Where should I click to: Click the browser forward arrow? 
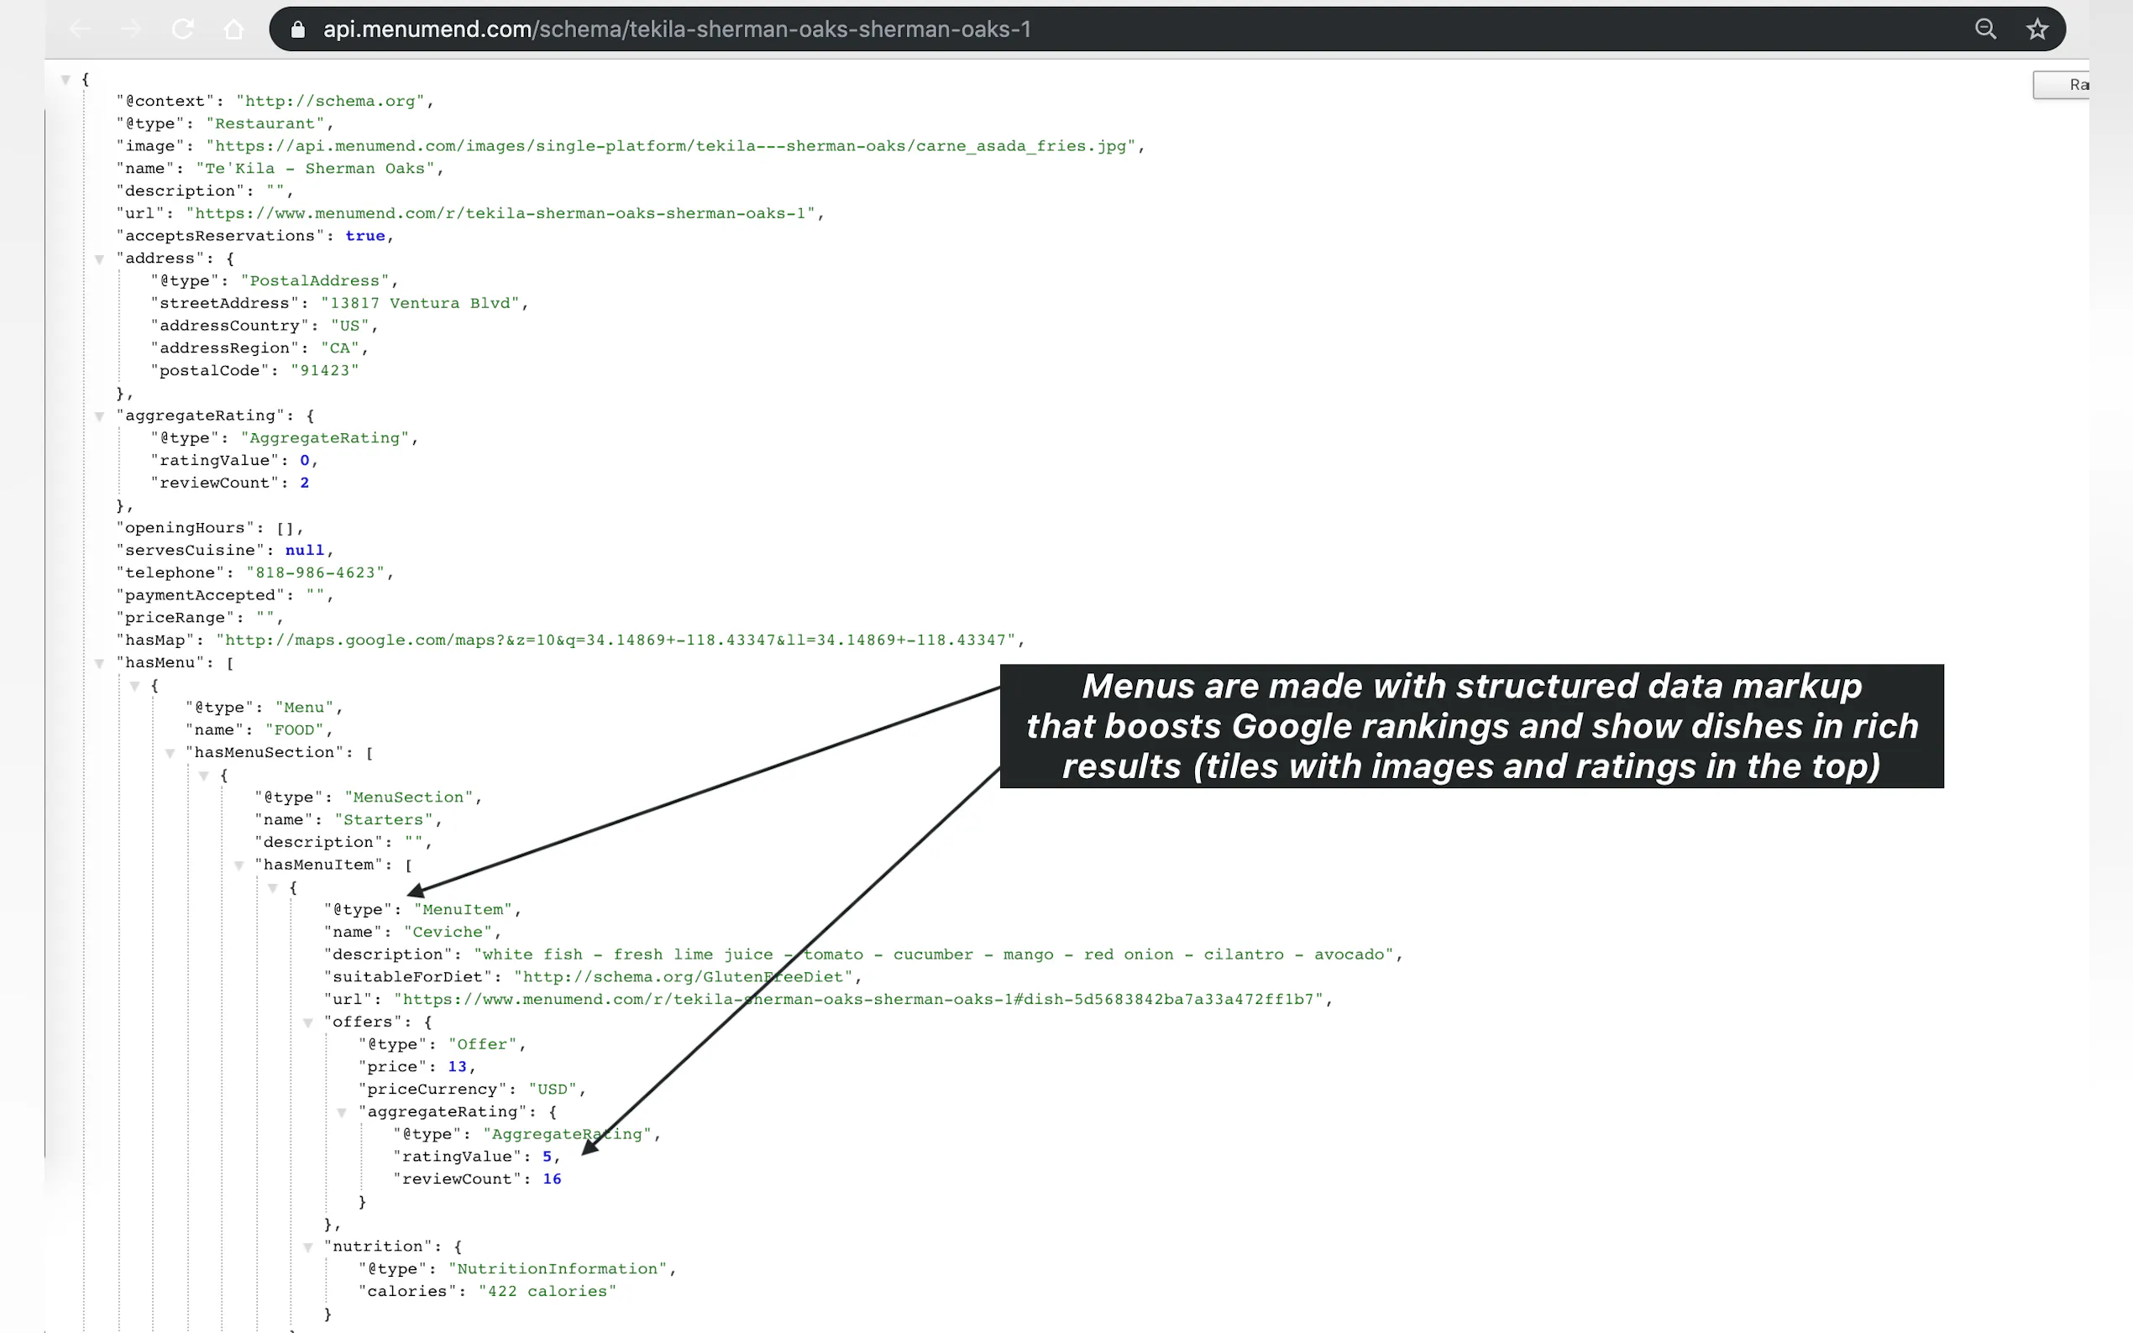coord(130,29)
